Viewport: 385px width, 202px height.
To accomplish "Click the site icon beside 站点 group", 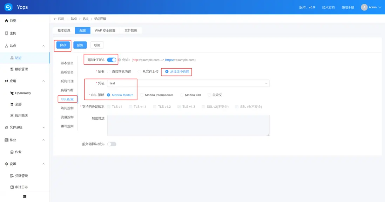I will click(7, 46).
